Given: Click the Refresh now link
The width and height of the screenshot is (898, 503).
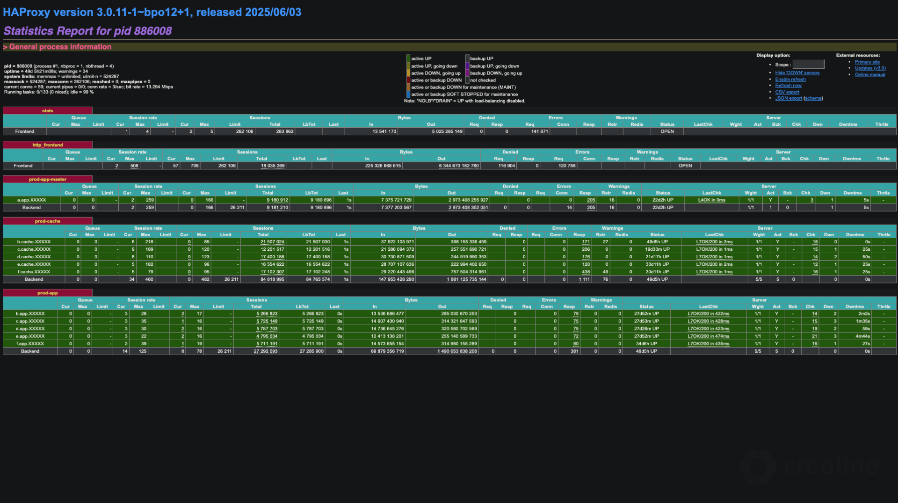Looking at the screenshot, I should click(x=788, y=85).
